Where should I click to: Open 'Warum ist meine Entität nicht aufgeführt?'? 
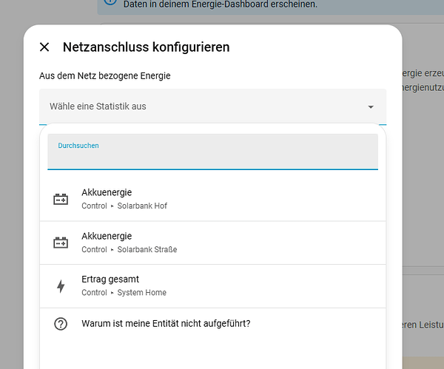(x=212, y=323)
